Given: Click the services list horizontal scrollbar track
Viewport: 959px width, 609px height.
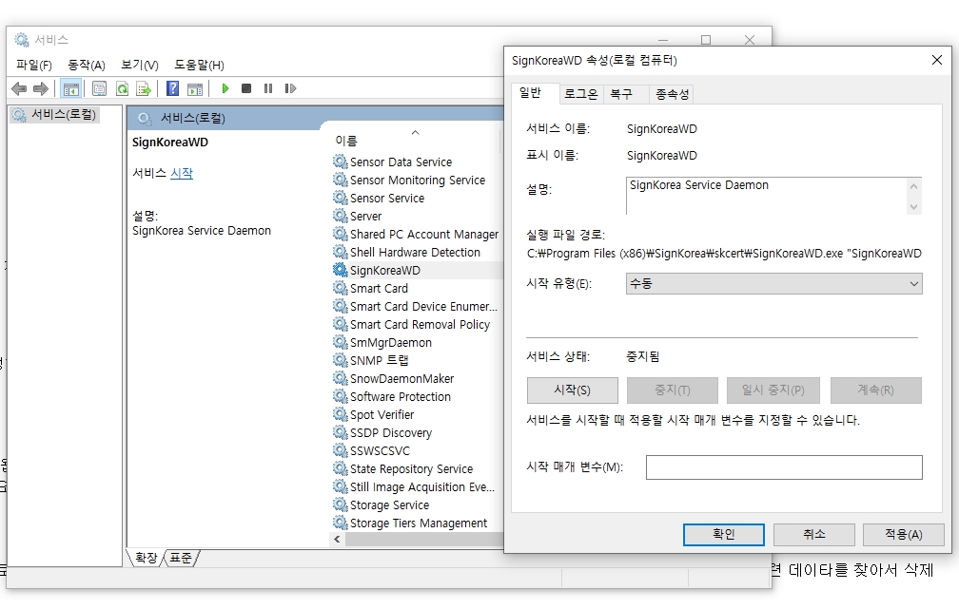Looking at the screenshot, I should [x=423, y=540].
